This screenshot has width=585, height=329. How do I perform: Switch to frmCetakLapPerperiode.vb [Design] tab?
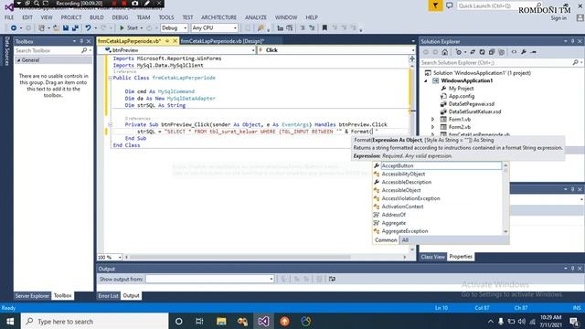click(222, 41)
